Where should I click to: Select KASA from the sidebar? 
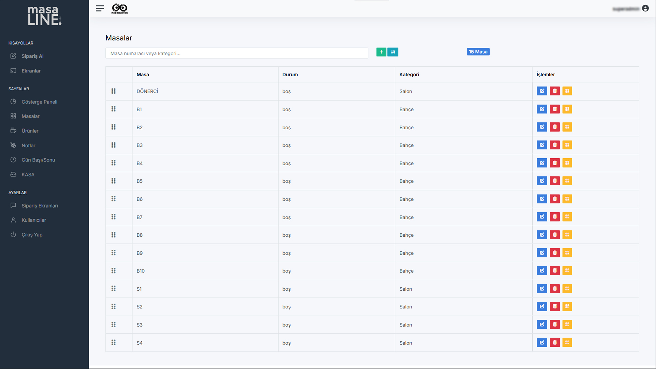pyautogui.click(x=28, y=174)
